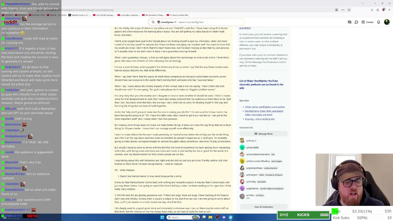Click u/rithsv avatar icon

pyautogui.click(x=242, y=196)
